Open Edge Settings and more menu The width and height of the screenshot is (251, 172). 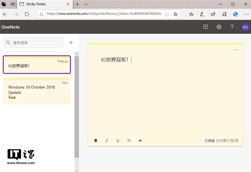point(247,14)
